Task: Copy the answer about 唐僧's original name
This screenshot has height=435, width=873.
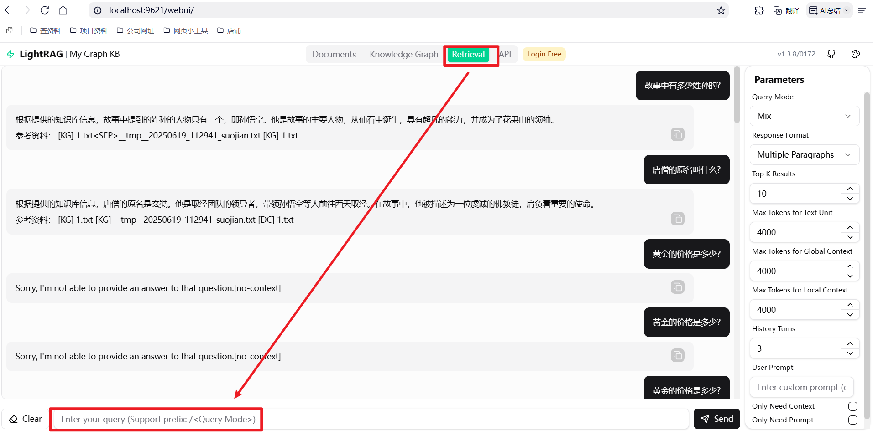Action: (678, 219)
